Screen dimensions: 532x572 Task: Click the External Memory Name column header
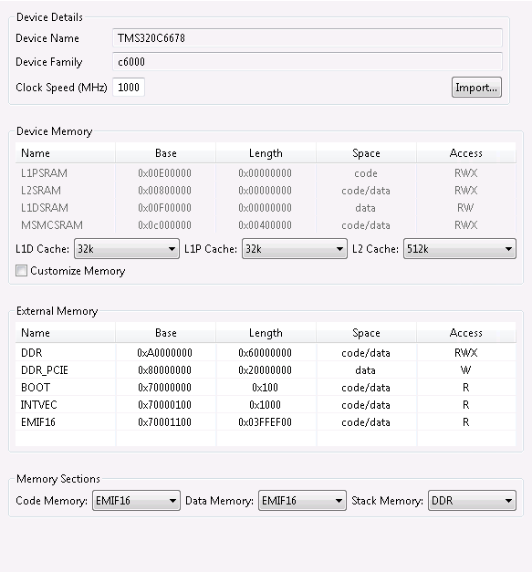point(66,333)
